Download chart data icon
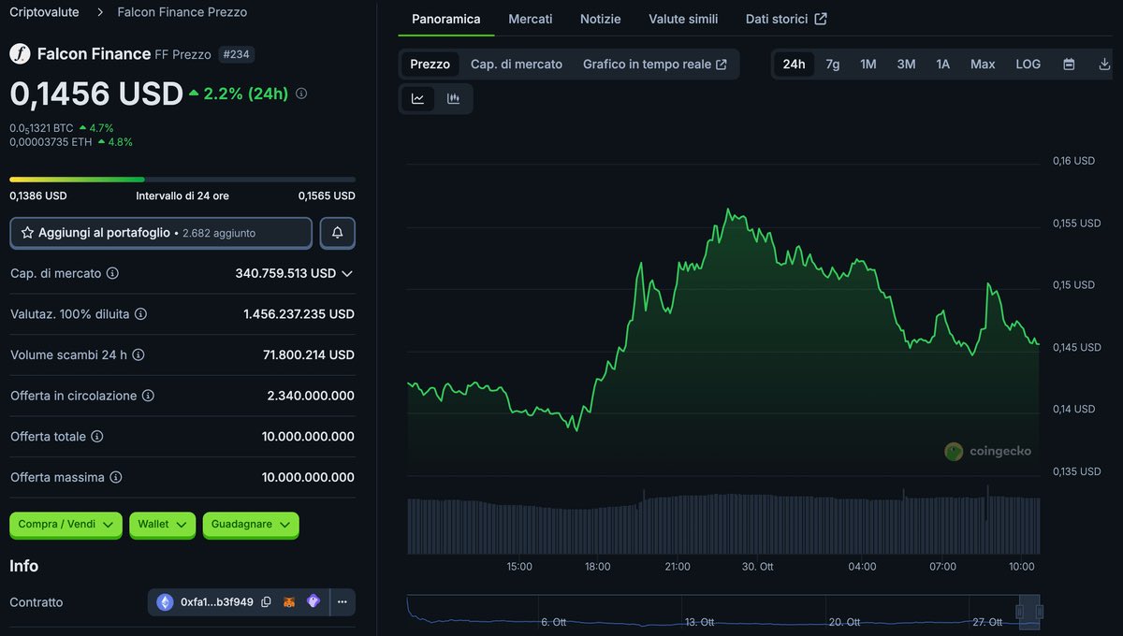This screenshot has height=636, width=1123. point(1104,65)
